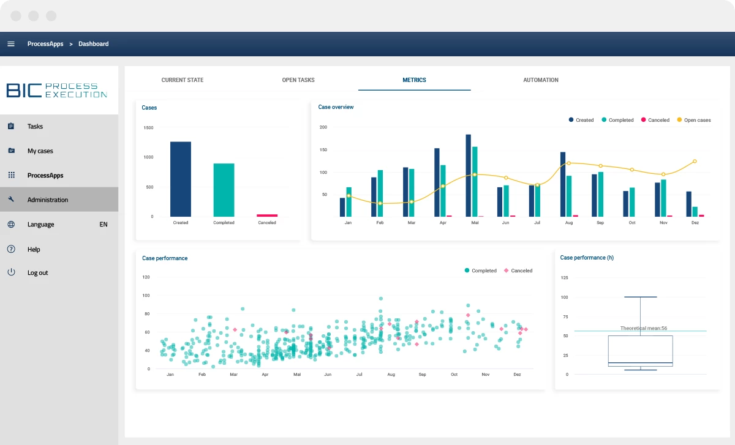Click the 1500 axis value in Cases
The width and height of the screenshot is (735, 445).
pos(148,128)
